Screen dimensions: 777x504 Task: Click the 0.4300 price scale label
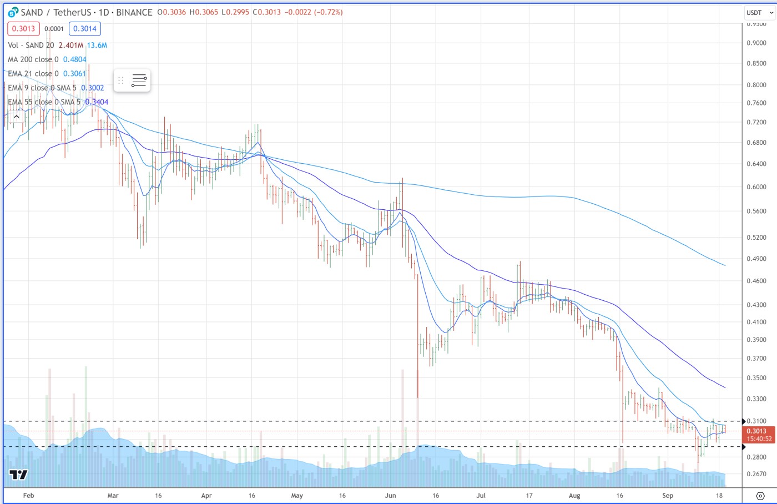click(x=756, y=305)
